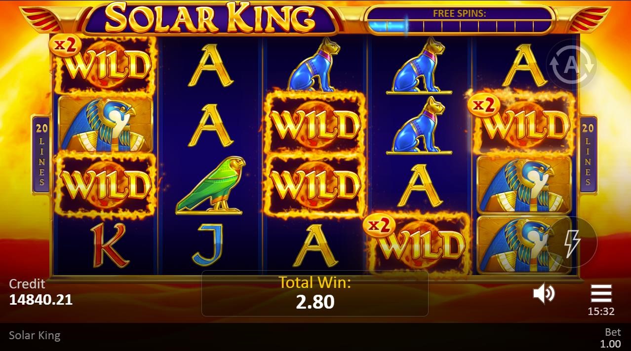Click the Credit balance value
Image resolution: width=631 pixels, height=351 pixels.
(41, 299)
